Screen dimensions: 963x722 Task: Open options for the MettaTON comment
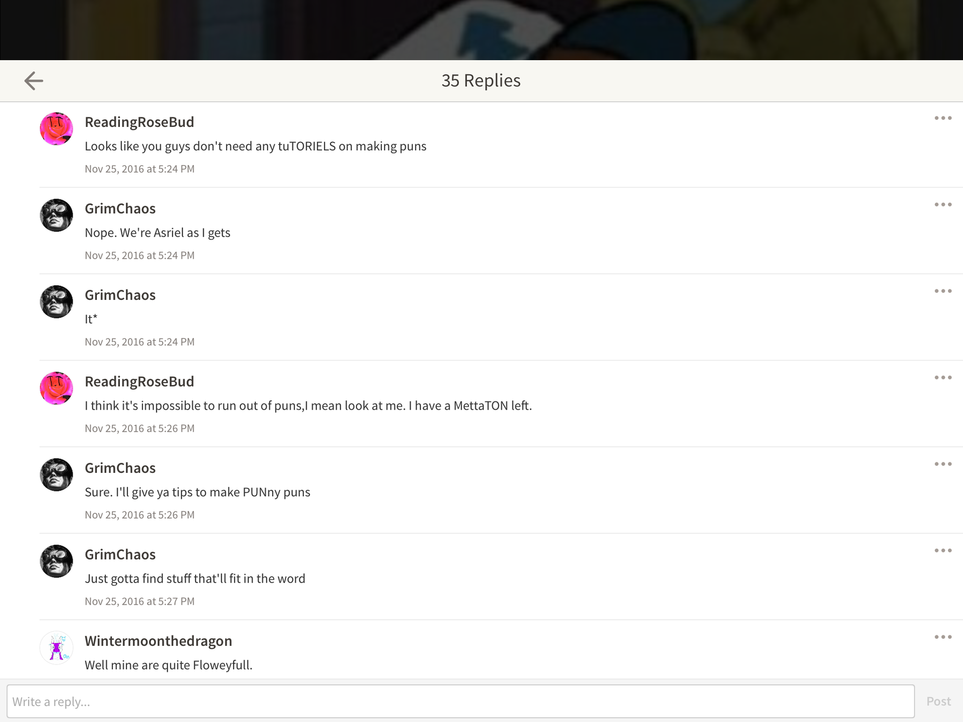click(x=943, y=378)
